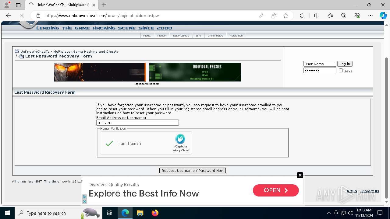
Task: Launch the Copilot sidebar
Action: pyautogui.click(x=383, y=16)
